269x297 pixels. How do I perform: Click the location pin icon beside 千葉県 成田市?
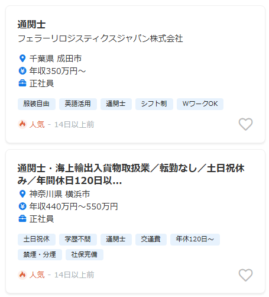(22, 59)
